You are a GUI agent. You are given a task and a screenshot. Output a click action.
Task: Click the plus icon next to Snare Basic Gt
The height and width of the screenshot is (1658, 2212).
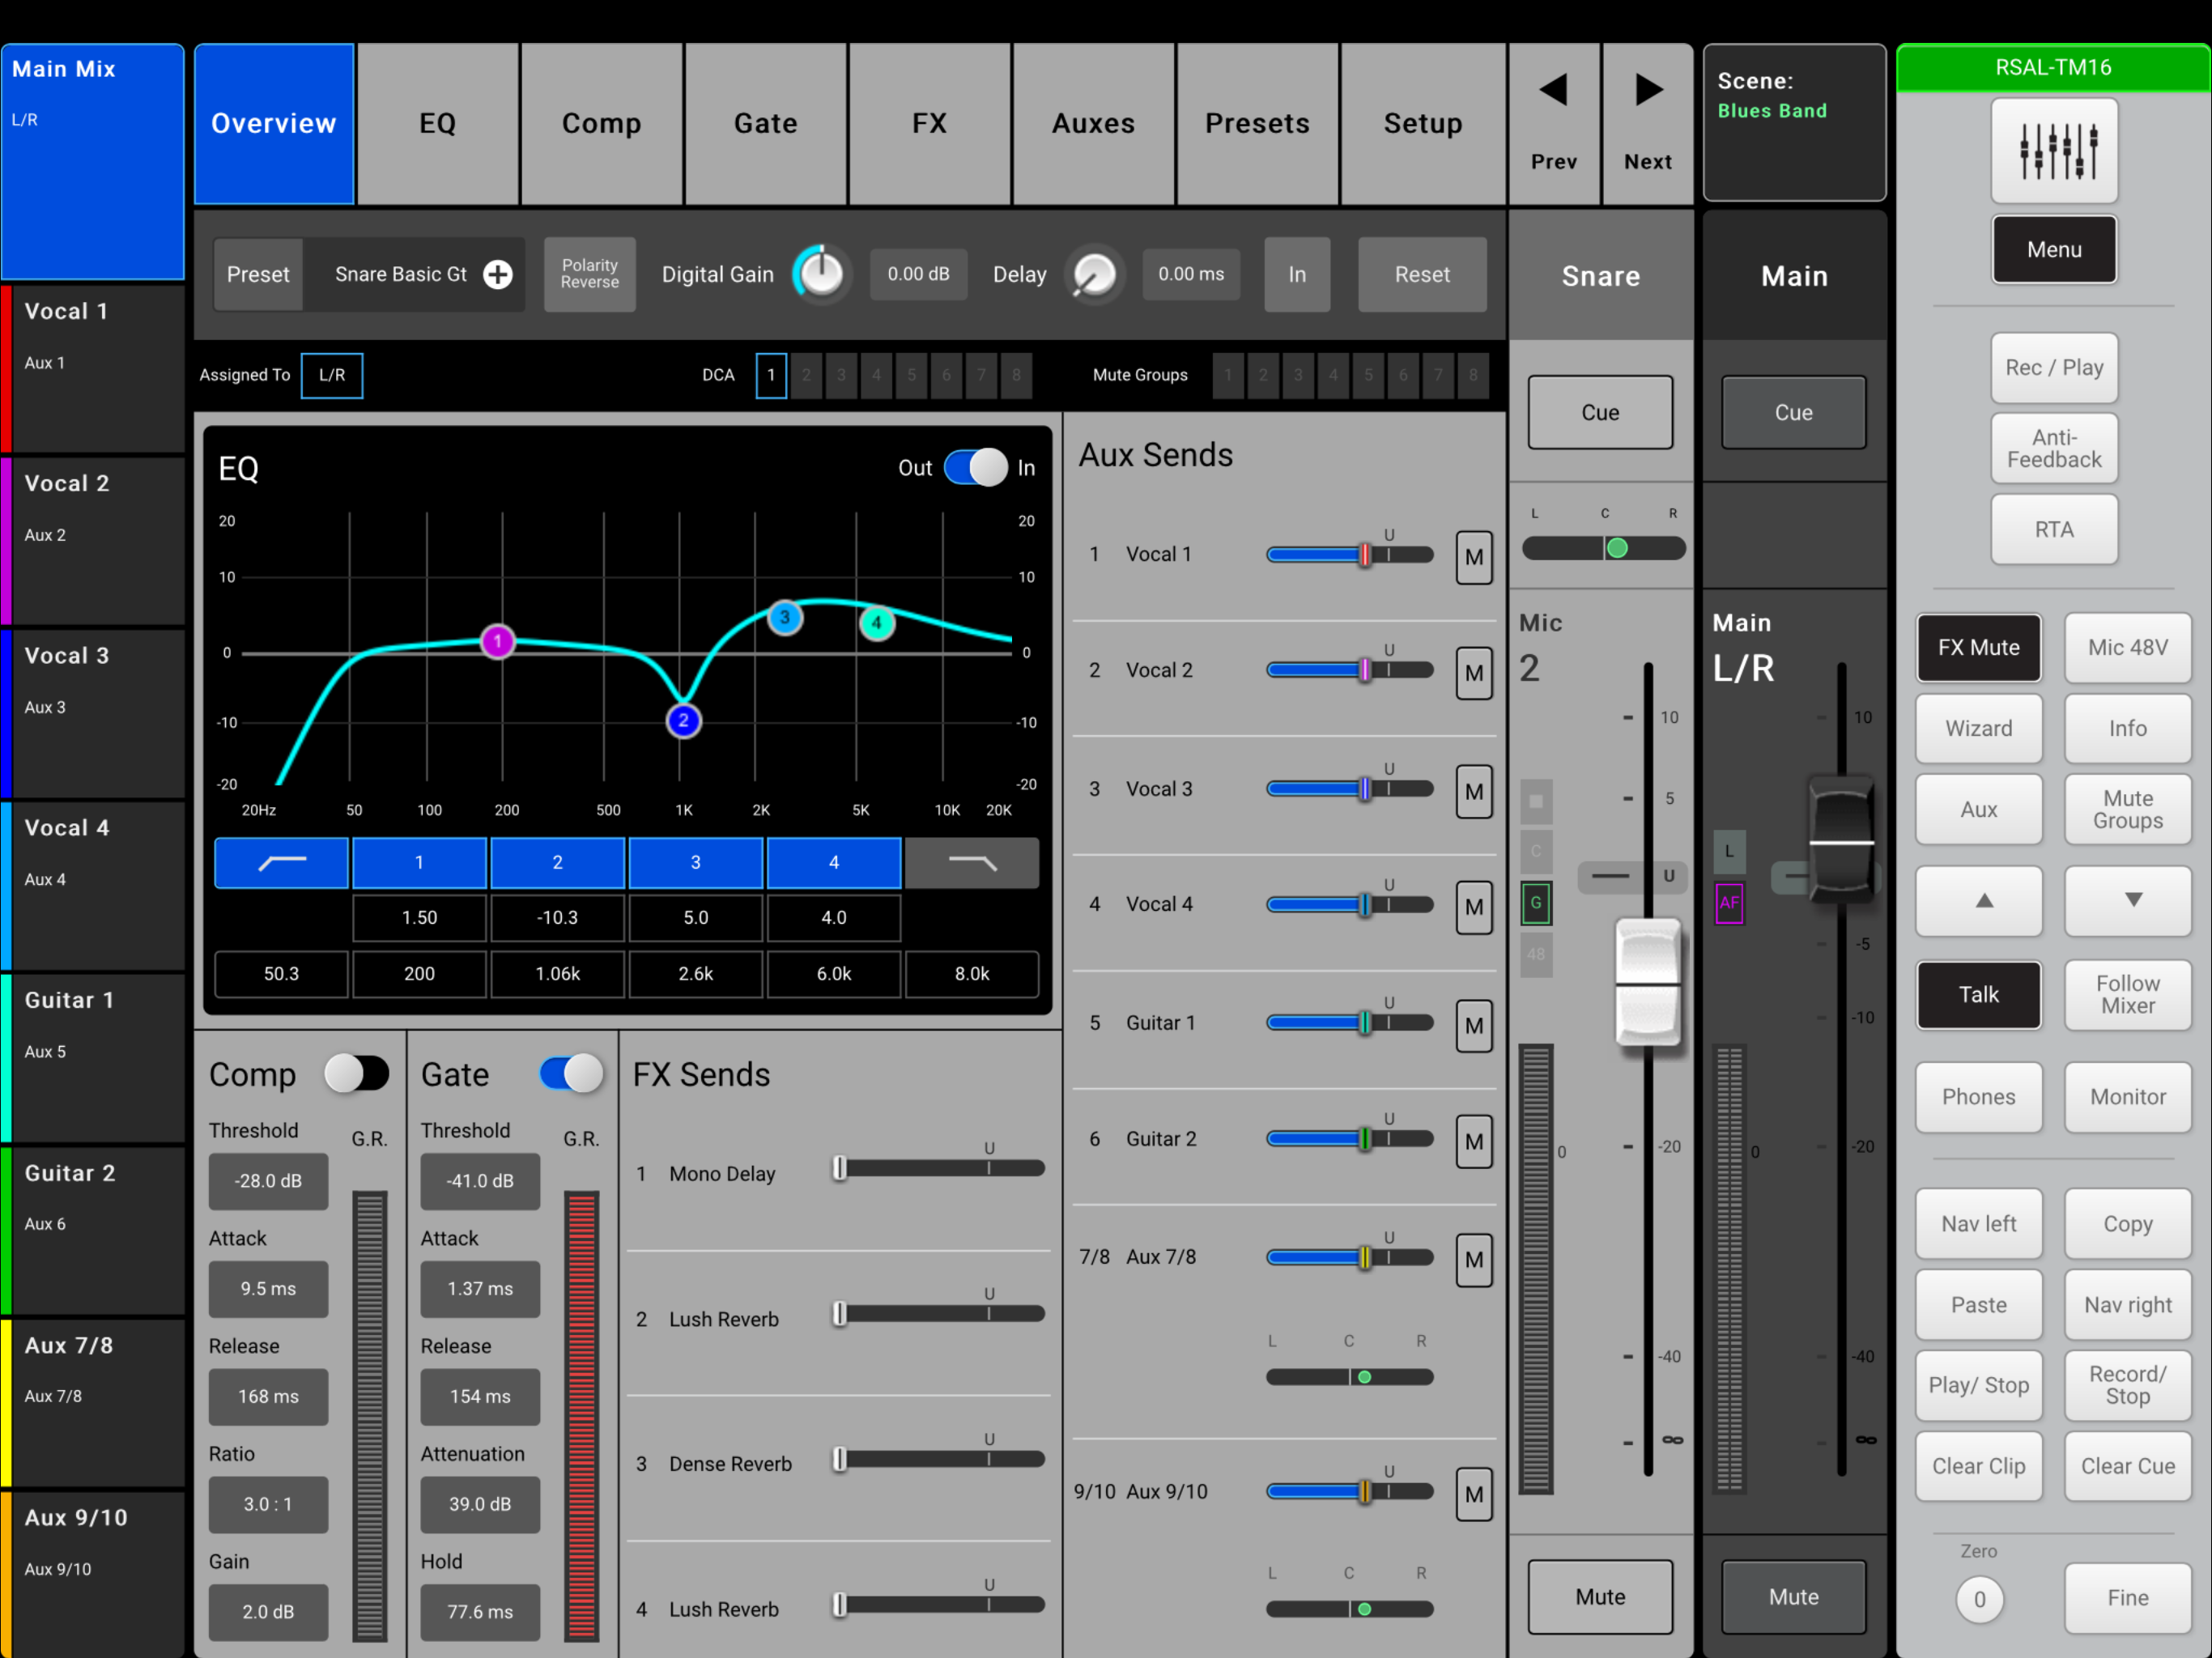click(498, 274)
